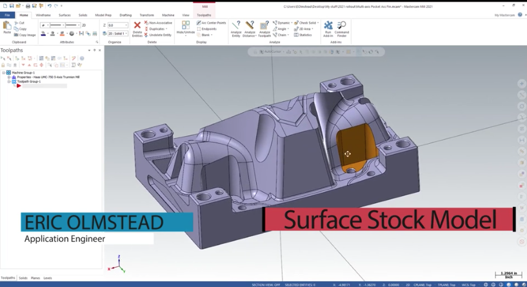Screen dimensions: 527x287
Task: Click the Cut command
Action: [19, 23]
